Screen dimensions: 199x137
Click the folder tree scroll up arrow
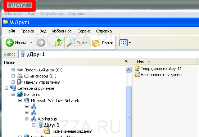[128, 70]
